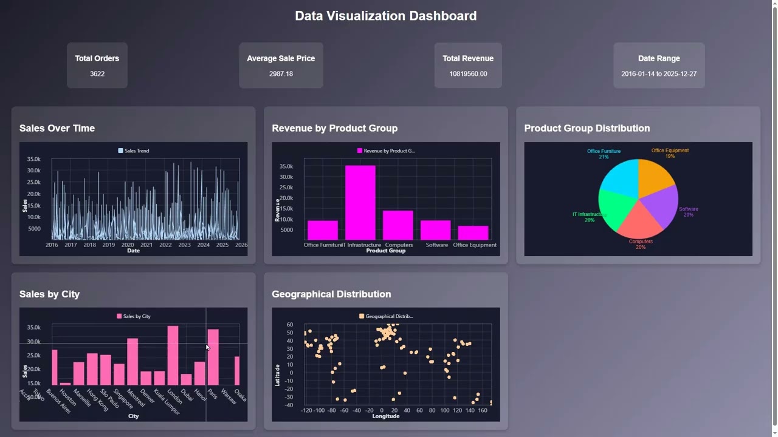Click the Computers bar in Revenue chart
The width and height of the screenshot is (778, 437).
pos(398,225)
